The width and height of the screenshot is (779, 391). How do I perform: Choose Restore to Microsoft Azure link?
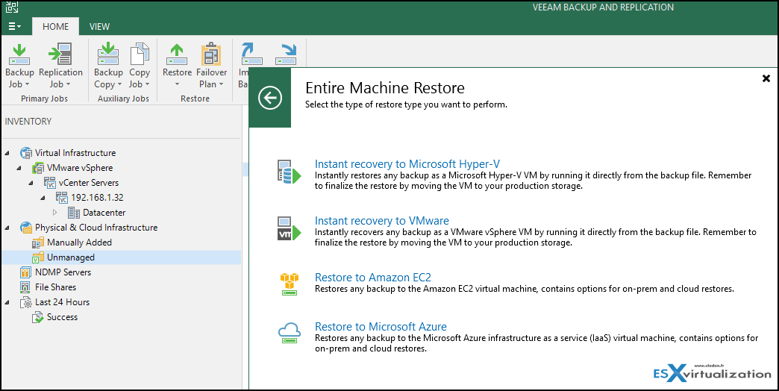(x=381, y=326)
